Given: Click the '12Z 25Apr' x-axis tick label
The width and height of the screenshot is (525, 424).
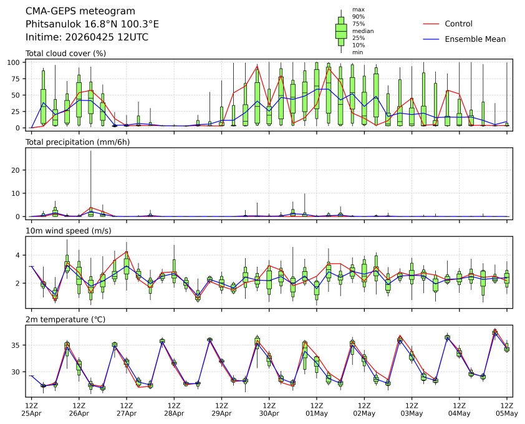Looking at the screenshot, I should coord(31,409).
